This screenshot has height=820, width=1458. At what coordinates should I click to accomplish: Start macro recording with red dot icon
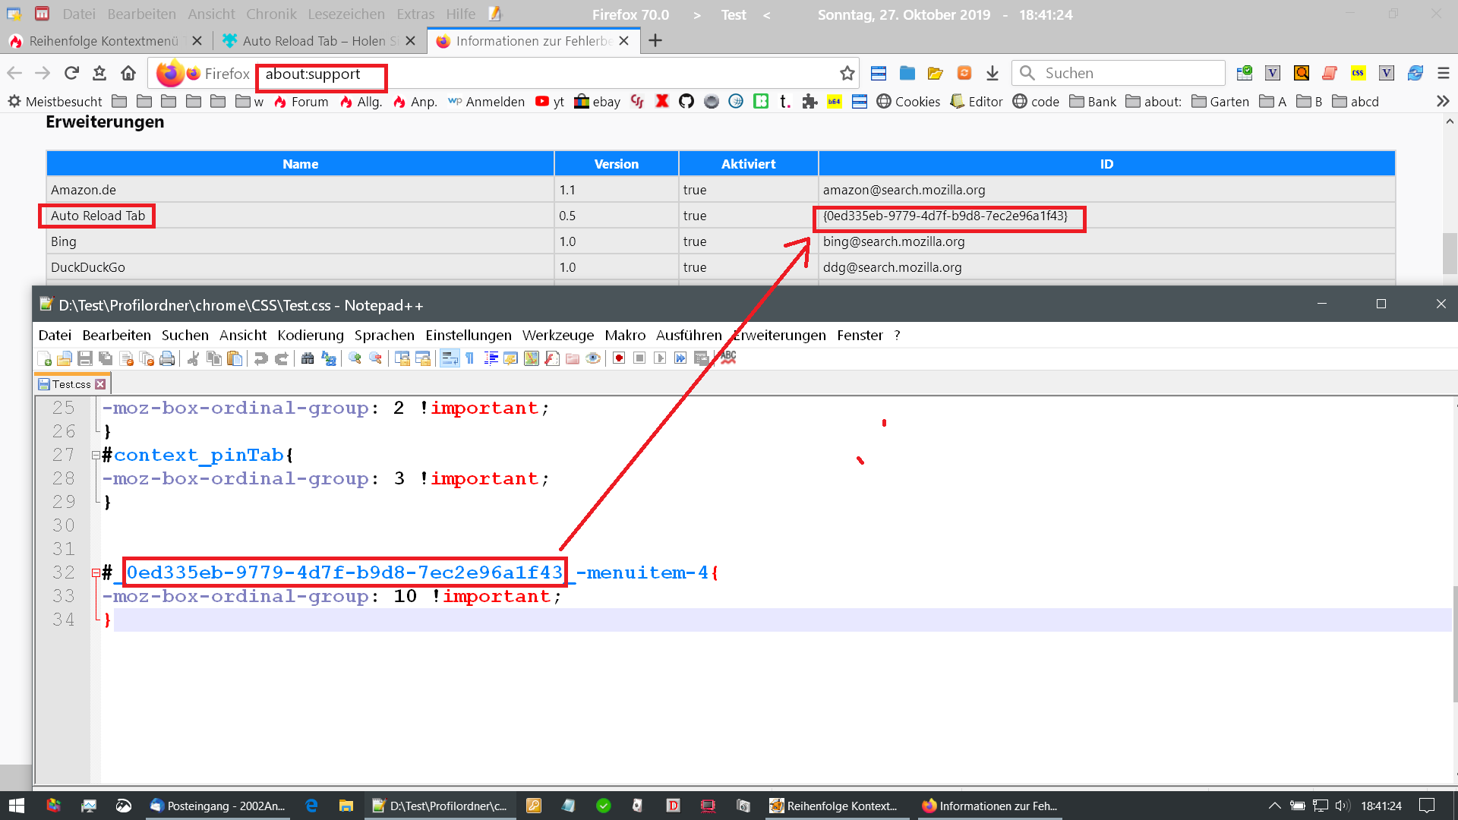pos(619,358)
